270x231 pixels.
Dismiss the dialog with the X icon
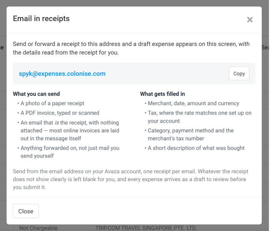(250, 20)
